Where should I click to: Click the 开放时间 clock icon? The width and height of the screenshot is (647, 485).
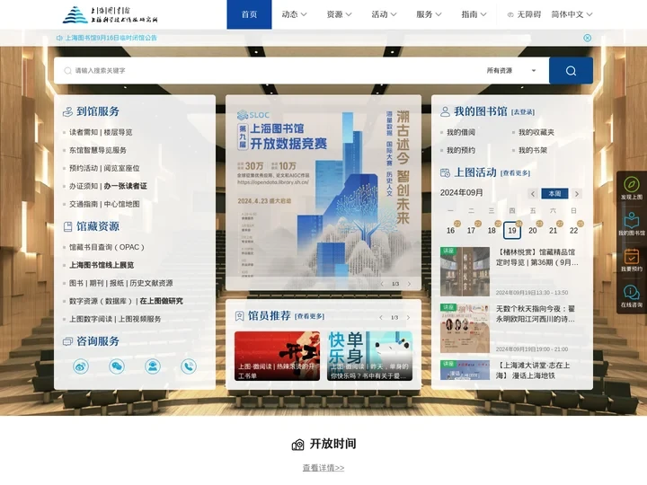pos(298,445)
